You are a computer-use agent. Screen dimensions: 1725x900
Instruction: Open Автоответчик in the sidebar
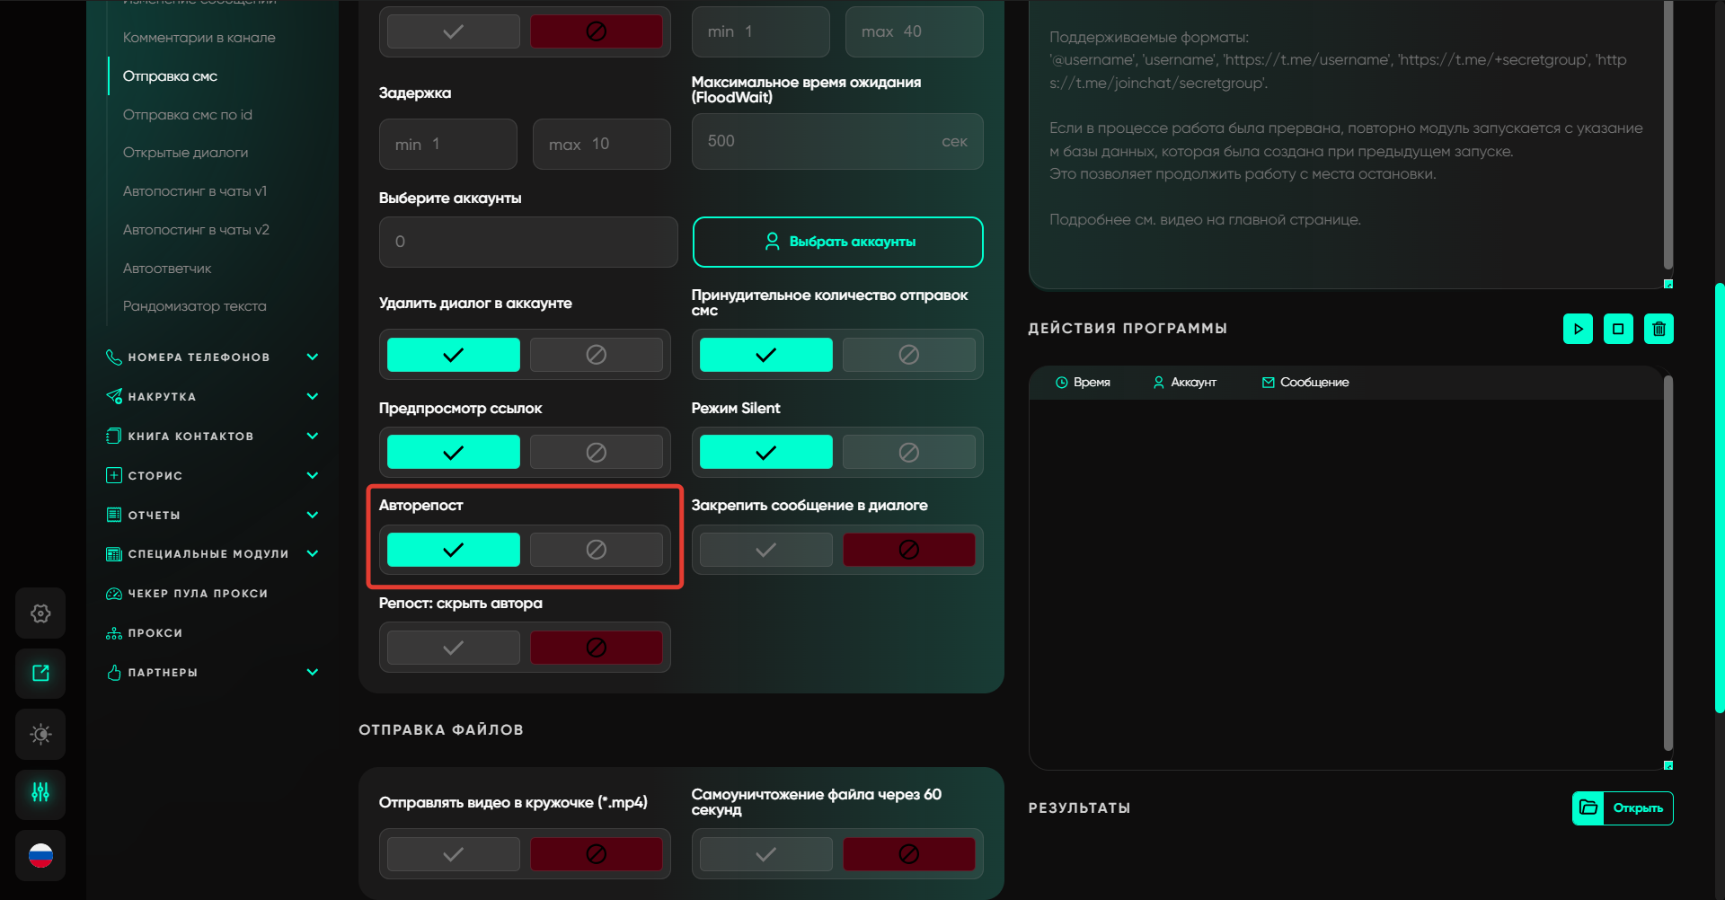click(167, 269)
